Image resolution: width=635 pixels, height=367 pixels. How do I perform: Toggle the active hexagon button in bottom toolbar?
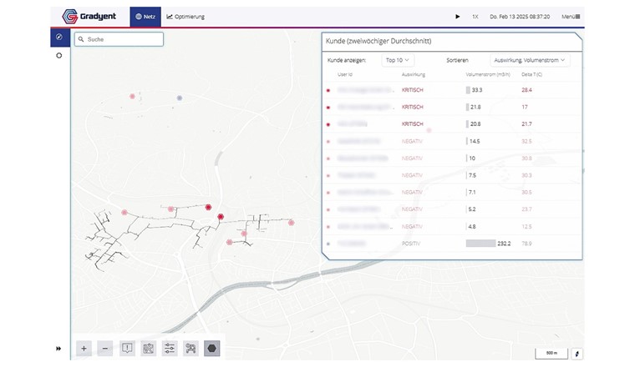pos(212,349)
